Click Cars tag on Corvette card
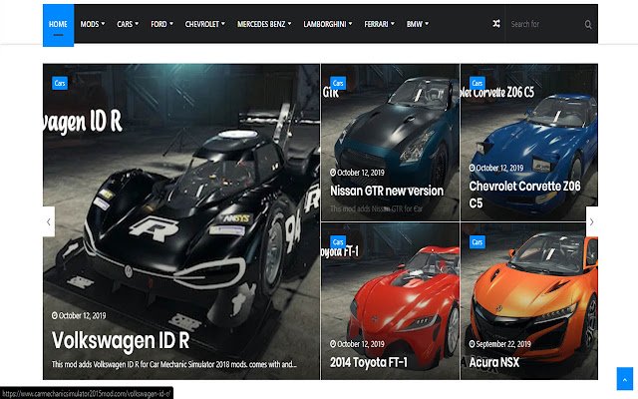Screen dimensions: 638x399 (477, 83)
